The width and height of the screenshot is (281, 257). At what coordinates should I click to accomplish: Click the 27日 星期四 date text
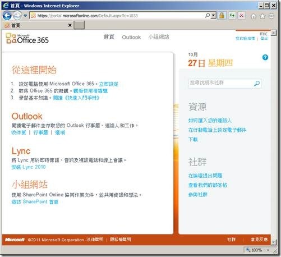click(210, 63)
